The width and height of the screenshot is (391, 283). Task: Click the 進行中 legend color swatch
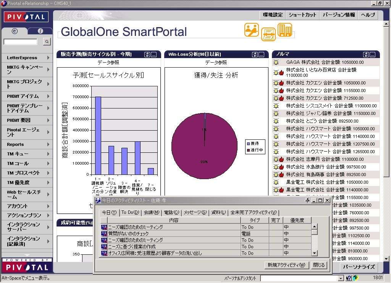coord(248,150)
